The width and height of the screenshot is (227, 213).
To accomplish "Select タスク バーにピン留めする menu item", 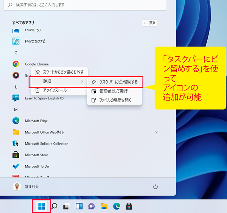I will (115, 82).
